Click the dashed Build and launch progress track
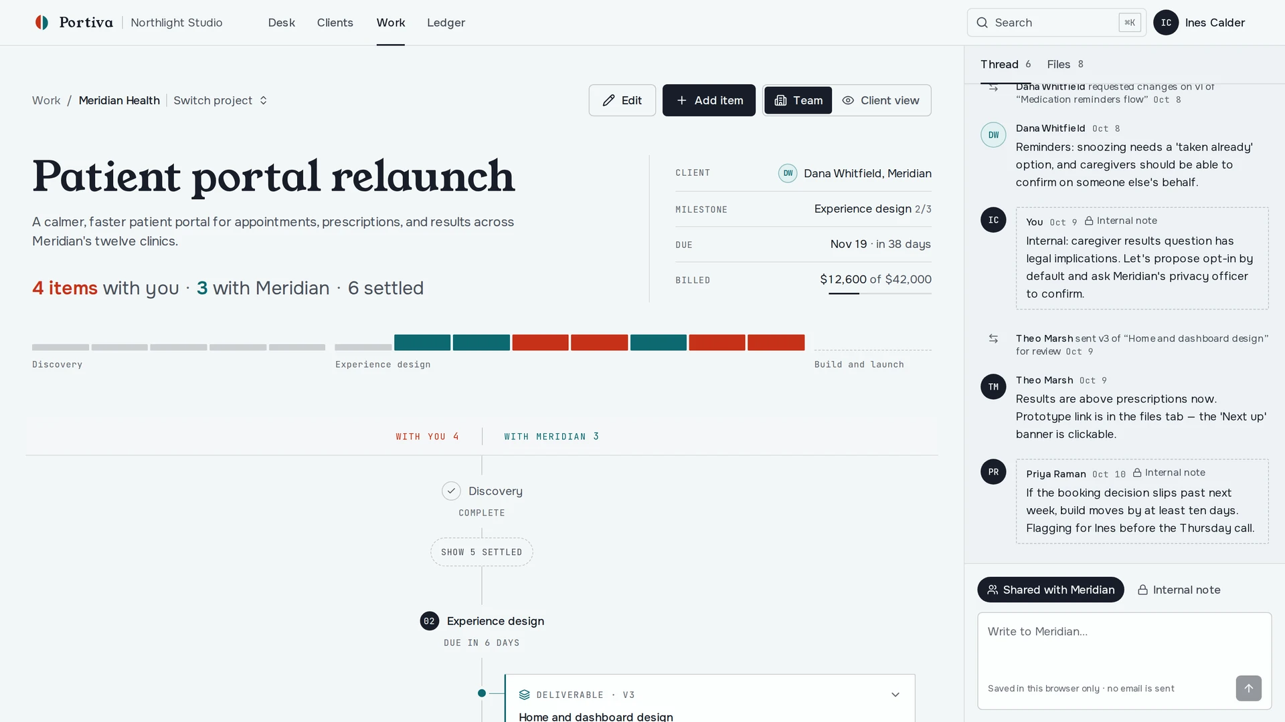The width and height of the screenshot is (1285, 722). click(873, 350)
